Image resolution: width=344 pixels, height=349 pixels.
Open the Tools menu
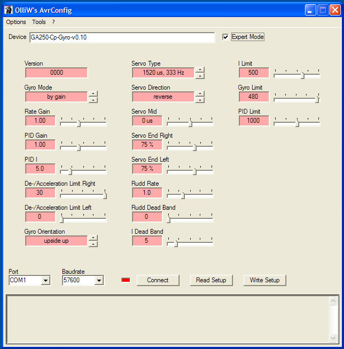pyautogui.click(x=39, y=22)
